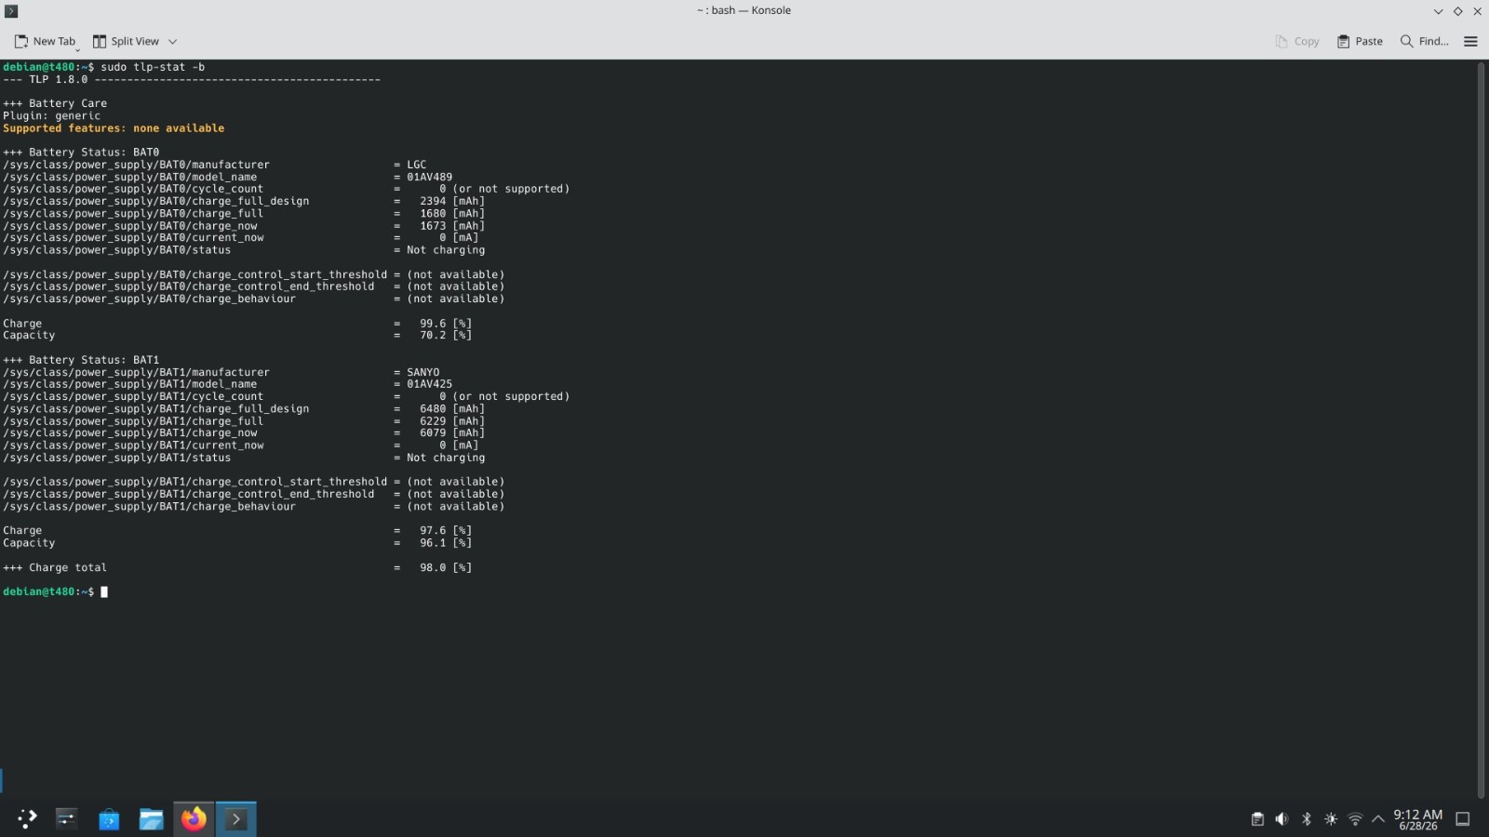This screenshot has width=1489, height=837.
Task: Expand the Split View dropdown chevron
Action: (x=172, y=41)
